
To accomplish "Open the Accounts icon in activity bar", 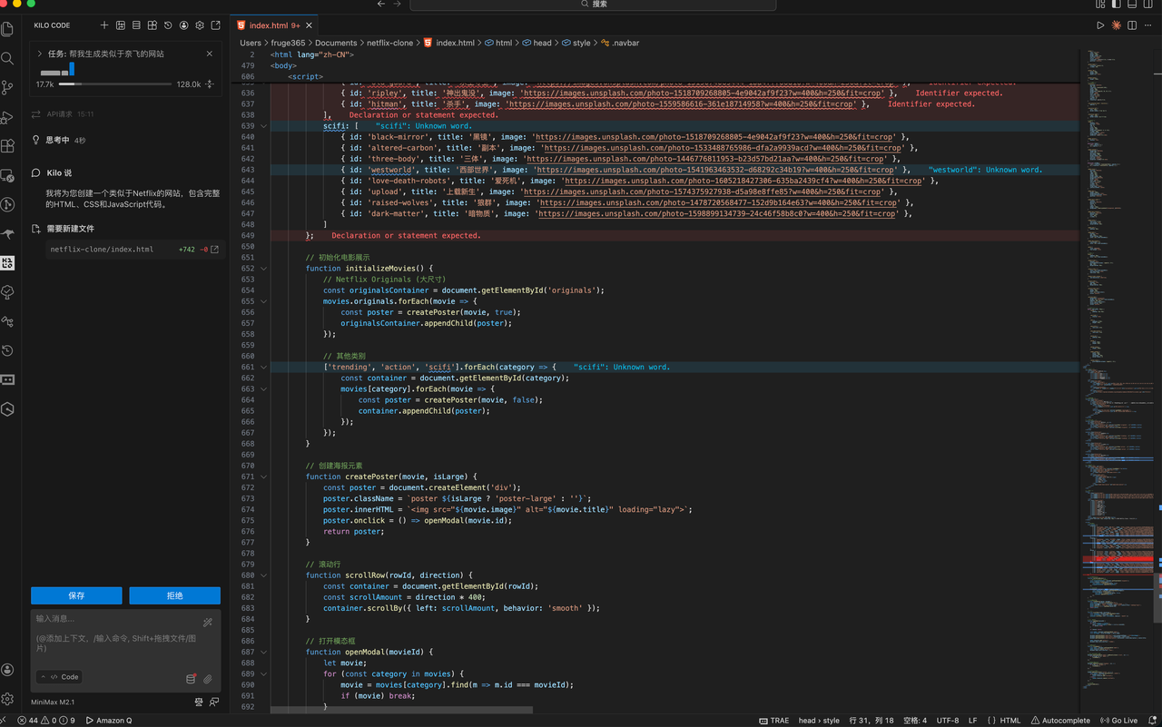I will click(x=7, y=670).
